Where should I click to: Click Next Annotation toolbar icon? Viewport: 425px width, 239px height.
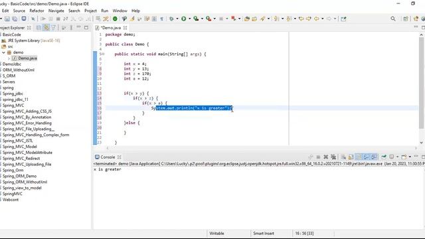click(276, 19)
